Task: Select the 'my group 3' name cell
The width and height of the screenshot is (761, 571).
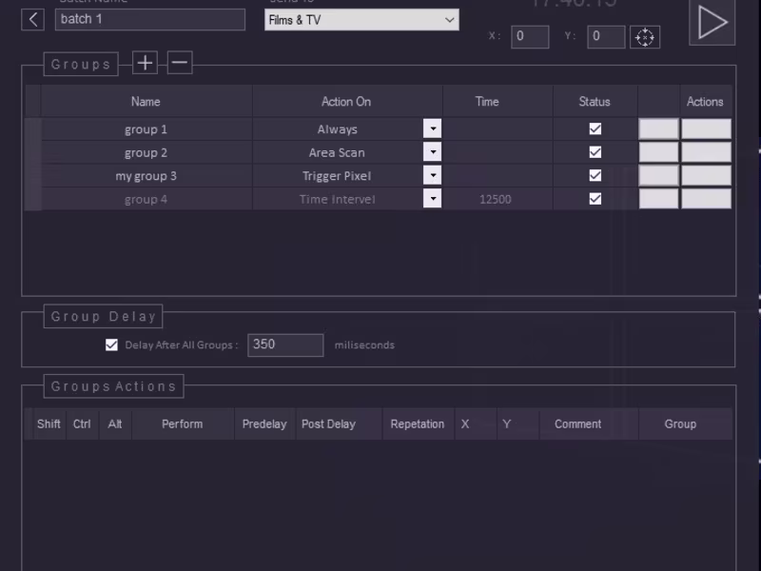Action: coord(146,176)
